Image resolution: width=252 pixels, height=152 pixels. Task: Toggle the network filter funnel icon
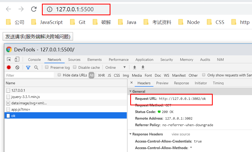tap(28, 68)
